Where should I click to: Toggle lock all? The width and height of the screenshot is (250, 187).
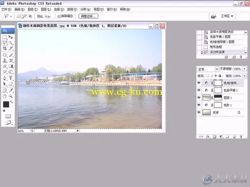[x=220, y=75]
